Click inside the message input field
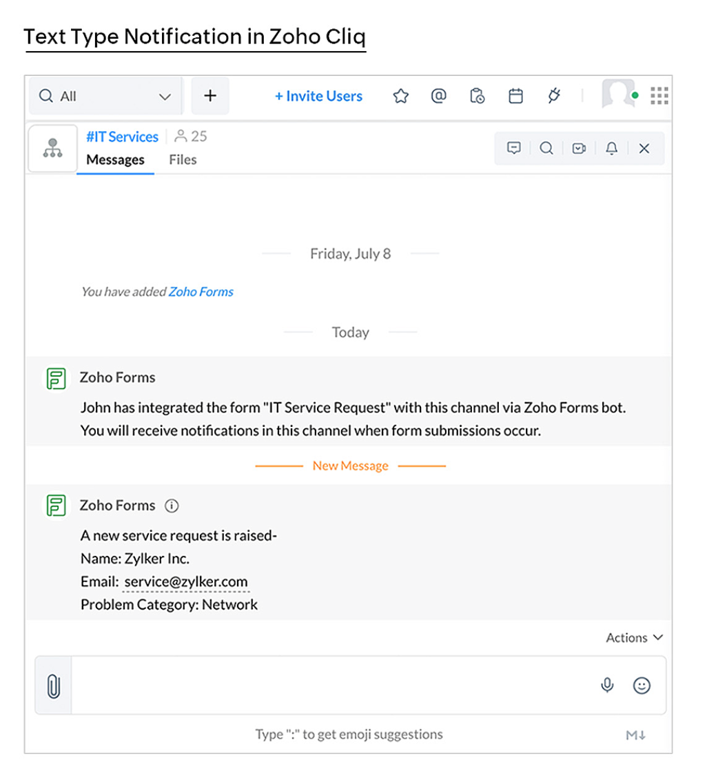 click(x=331, y=686)
